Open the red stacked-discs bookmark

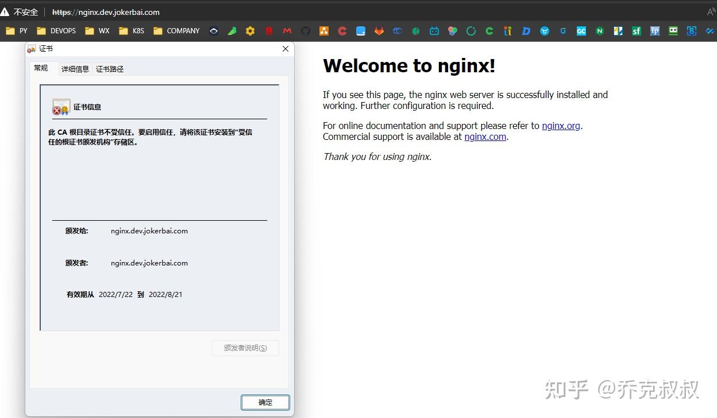point(269,31)
